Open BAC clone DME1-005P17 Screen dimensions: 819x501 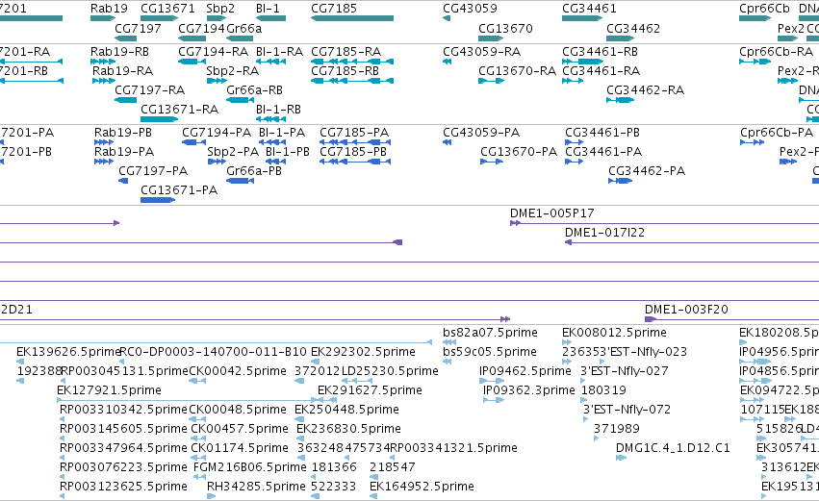(552, 213)
